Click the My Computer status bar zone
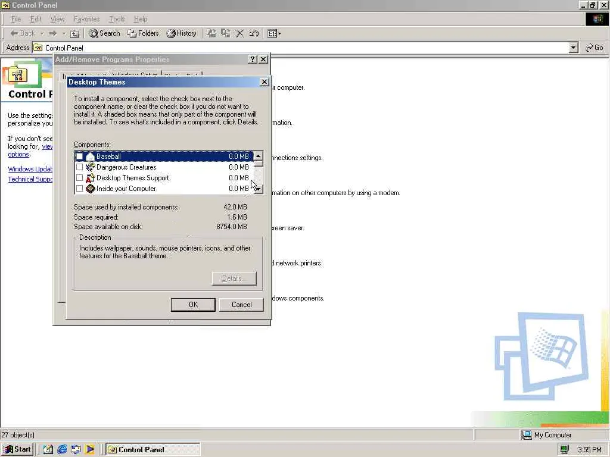610x457 pixels. point(565,435)
